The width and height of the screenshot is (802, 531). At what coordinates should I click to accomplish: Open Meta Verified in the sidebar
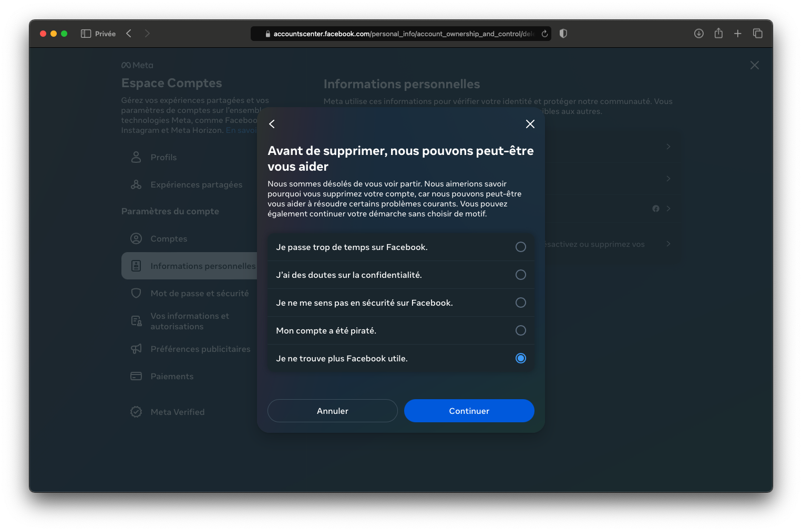pos(189,412)
